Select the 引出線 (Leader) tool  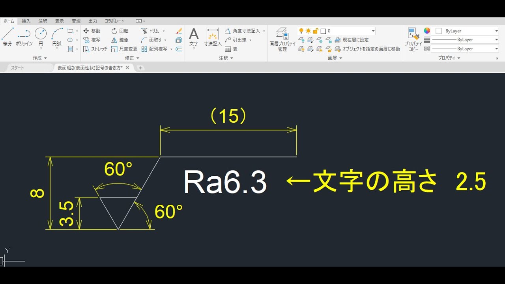tap(236, 40)
